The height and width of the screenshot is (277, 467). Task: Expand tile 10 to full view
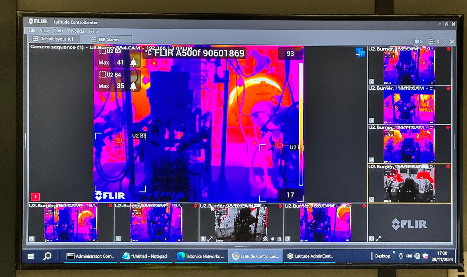pos(378,239)
